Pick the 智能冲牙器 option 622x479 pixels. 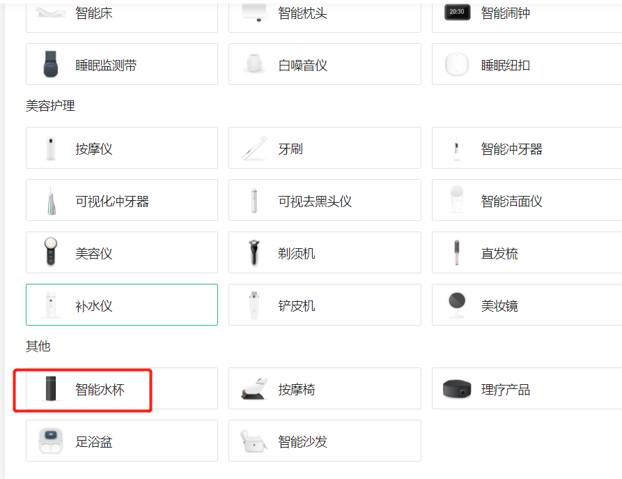click(526, 148)
